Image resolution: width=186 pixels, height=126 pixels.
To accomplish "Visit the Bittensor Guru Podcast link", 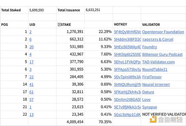I will 162,54.
